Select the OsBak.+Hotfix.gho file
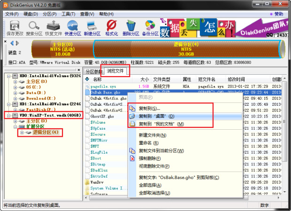The height and width of the screenshot is (211, 291). [x=108, y=98]
